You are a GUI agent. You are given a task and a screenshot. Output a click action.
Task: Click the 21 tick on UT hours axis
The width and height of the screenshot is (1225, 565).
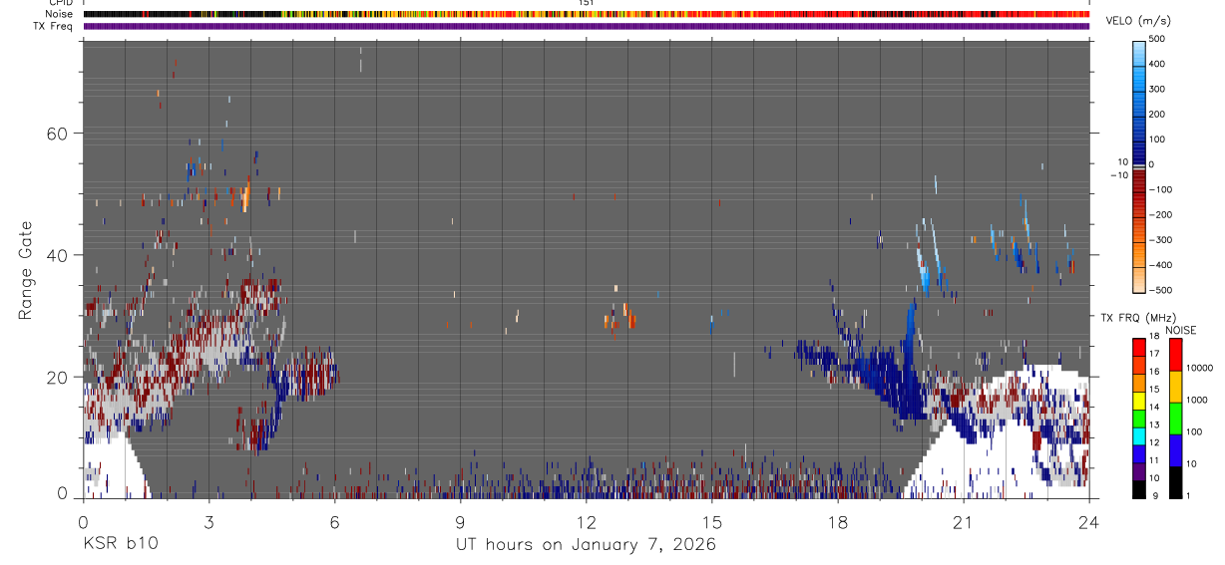click(964, 521)
